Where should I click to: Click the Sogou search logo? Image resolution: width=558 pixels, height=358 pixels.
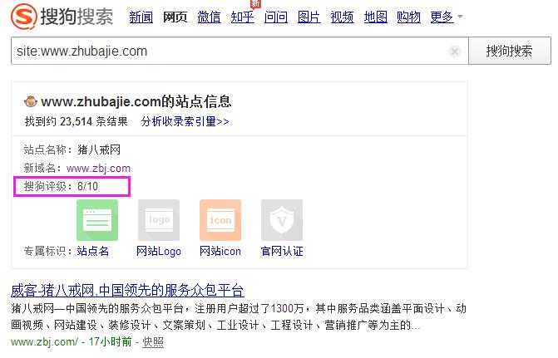tap(62, 17)
